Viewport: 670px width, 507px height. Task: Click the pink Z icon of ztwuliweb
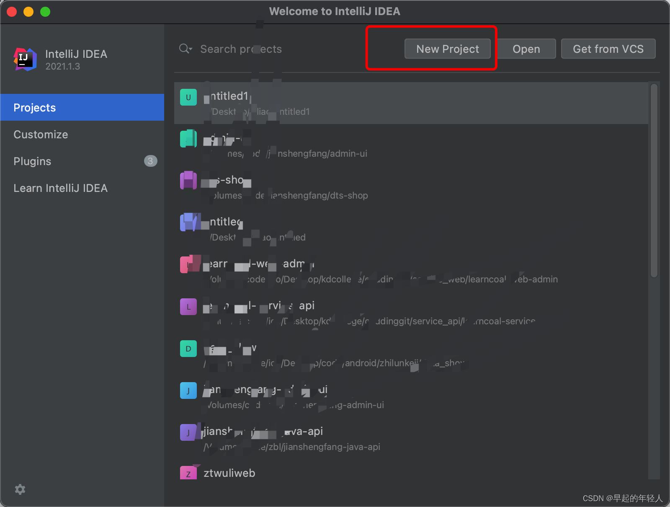tap(188, 473)
